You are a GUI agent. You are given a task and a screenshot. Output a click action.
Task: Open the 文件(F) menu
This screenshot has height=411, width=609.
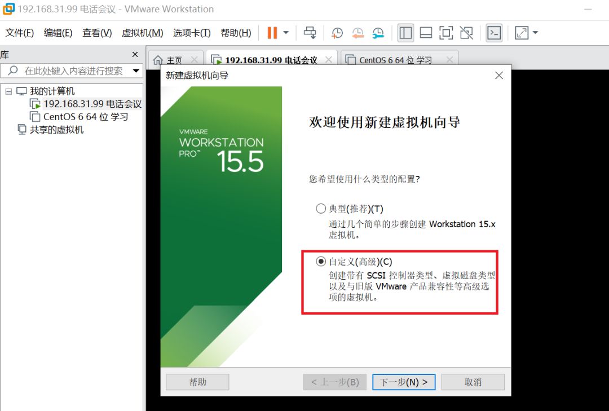click(x=19, y=33)
